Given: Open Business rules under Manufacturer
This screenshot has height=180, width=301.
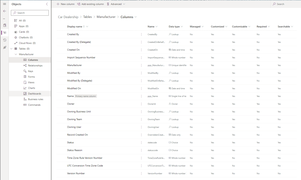Looking at the screenshot, I should point(36,99).
